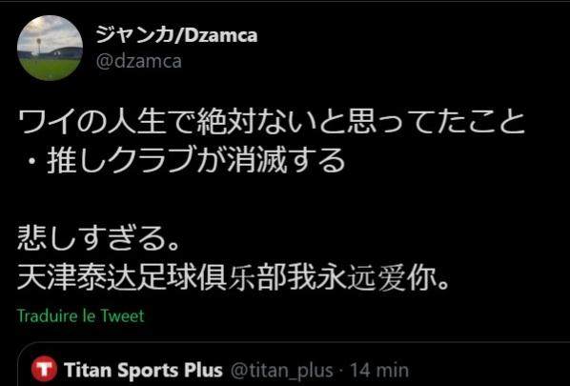570x386 pixels.
Task: Click the Dzamca part of the display name
Action: tap(218, 35)
